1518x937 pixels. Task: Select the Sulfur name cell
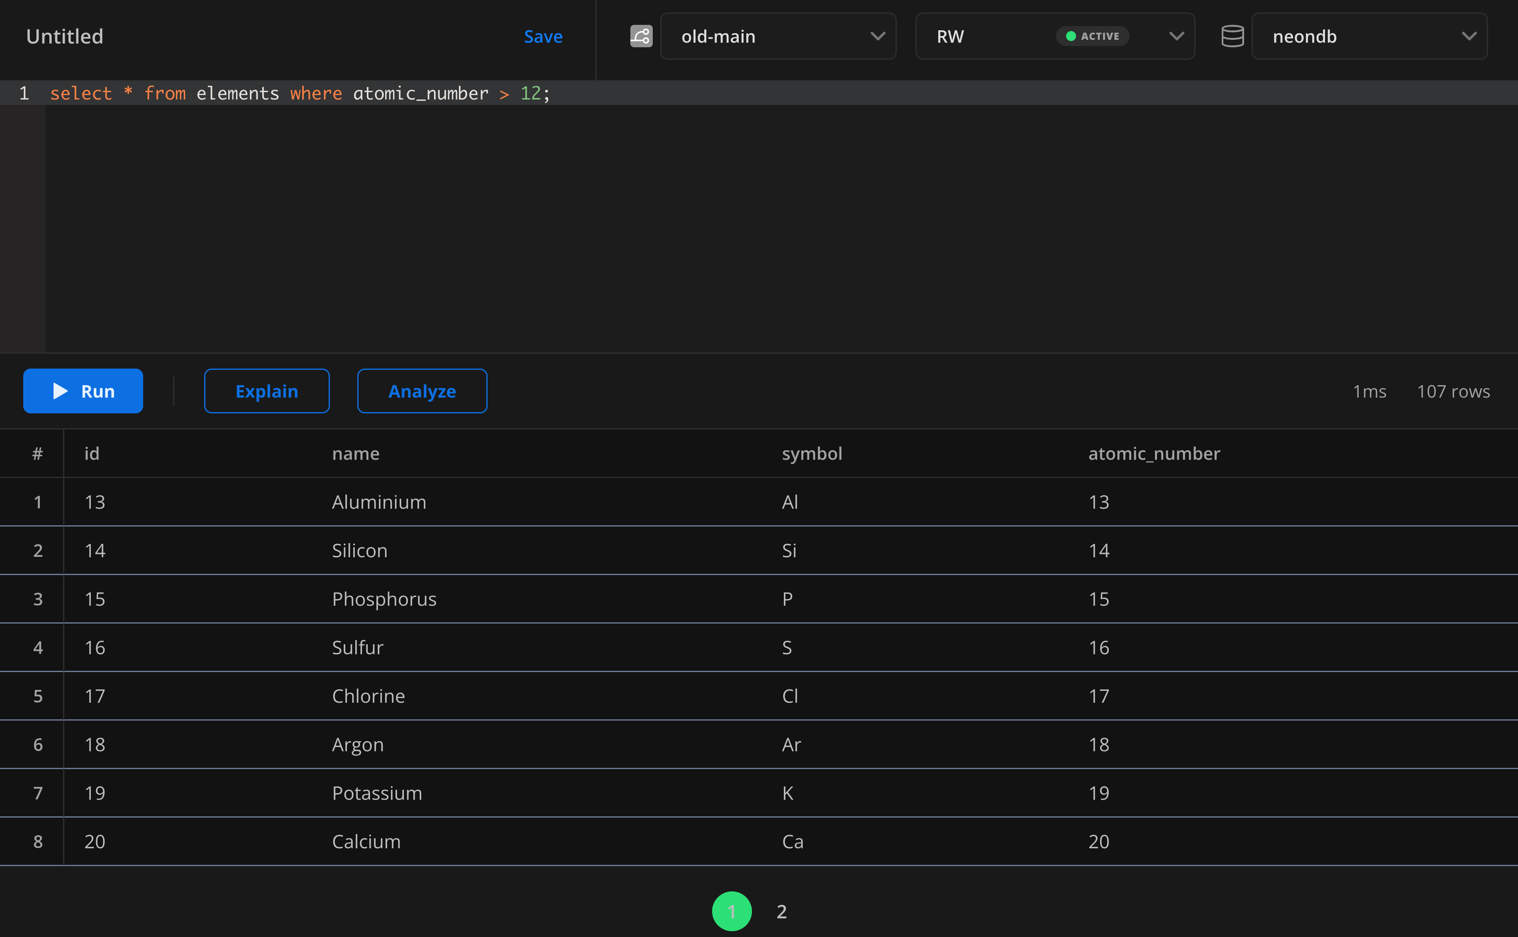[x=358, y=648]
